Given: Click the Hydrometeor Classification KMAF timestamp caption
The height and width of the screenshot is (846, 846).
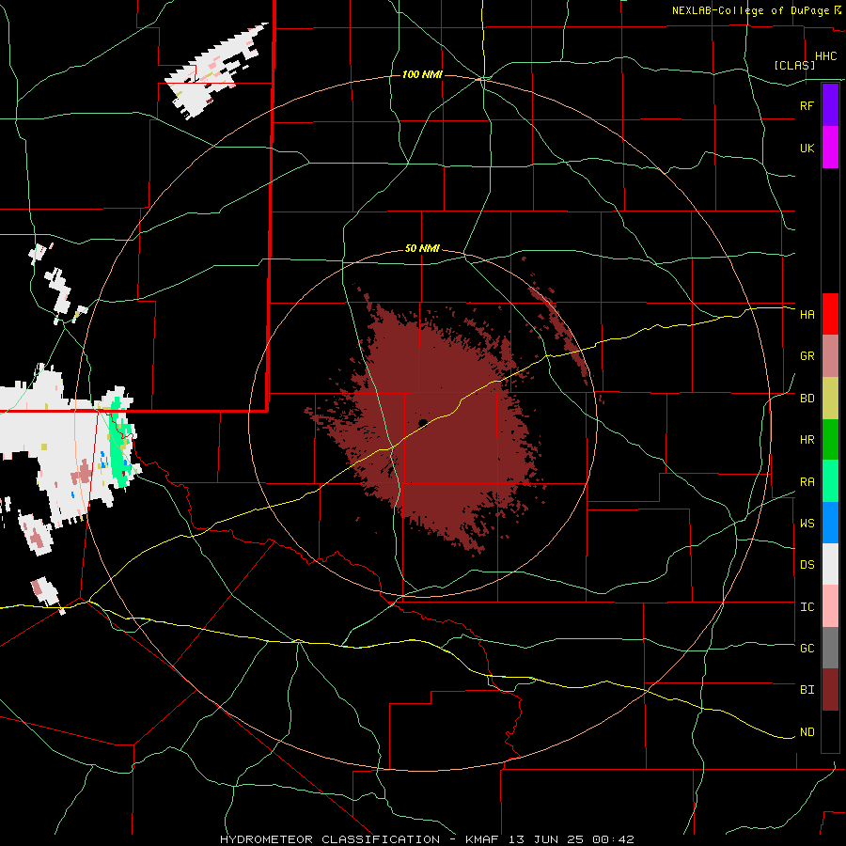Looking at the screenshot, I should 427,839.
